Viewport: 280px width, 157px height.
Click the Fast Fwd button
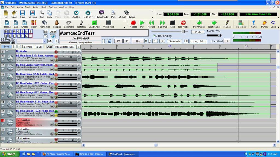(x=162, y=24)
